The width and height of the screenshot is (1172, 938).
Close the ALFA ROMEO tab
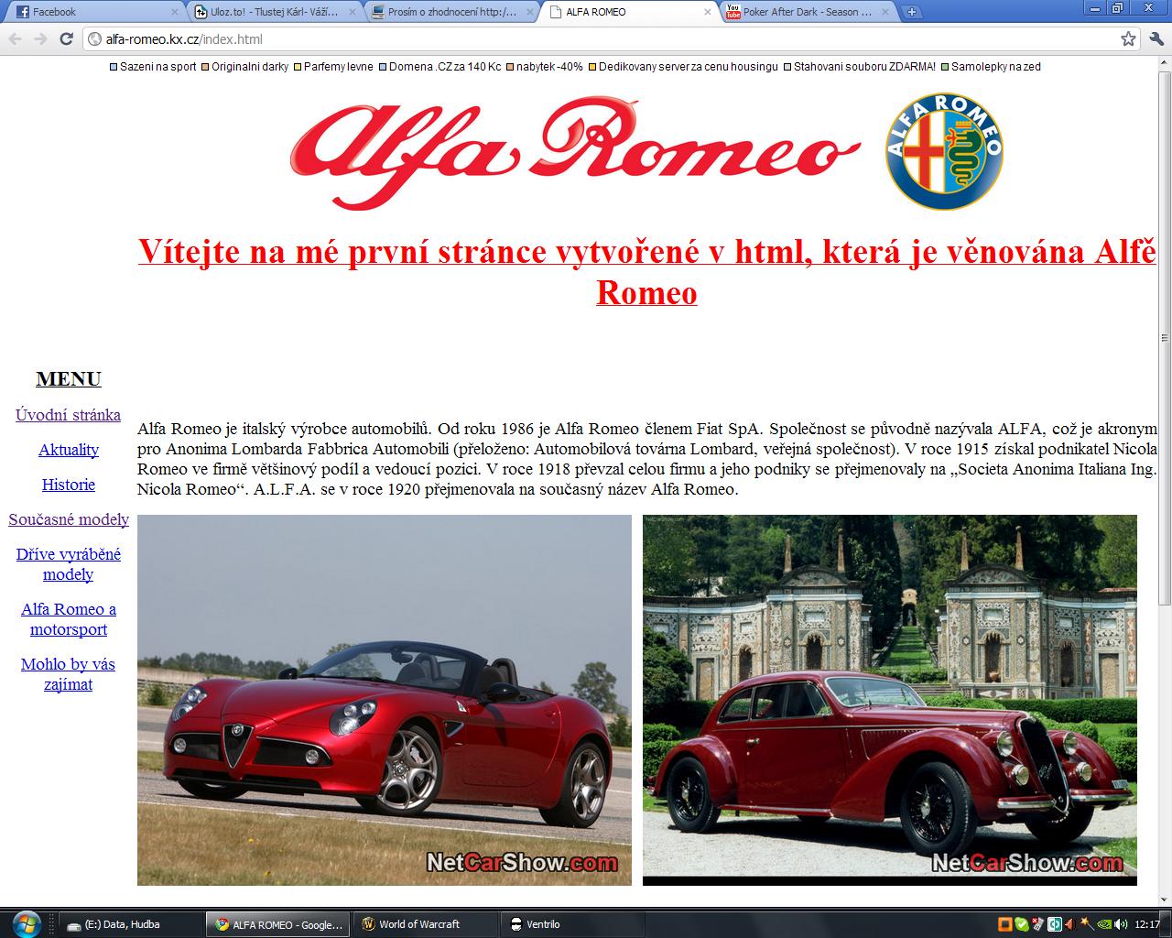707,12
